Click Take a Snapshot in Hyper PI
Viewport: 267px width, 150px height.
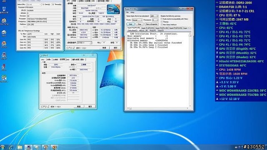151,24
